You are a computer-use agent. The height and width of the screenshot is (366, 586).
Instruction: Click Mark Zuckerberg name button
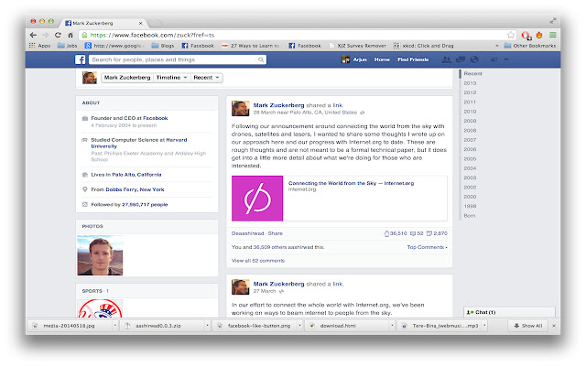coord(127,77)
